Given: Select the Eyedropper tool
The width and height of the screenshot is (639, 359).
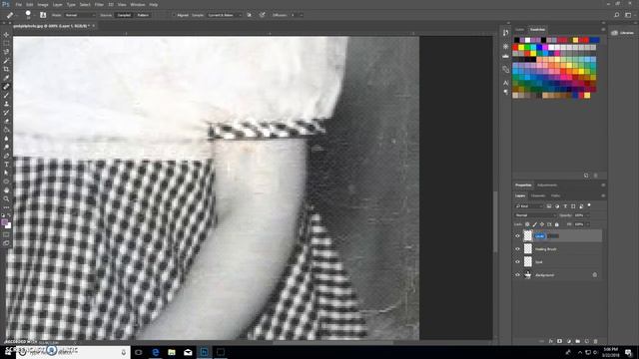Looking at the screenshot, I should tap(6, 78).
